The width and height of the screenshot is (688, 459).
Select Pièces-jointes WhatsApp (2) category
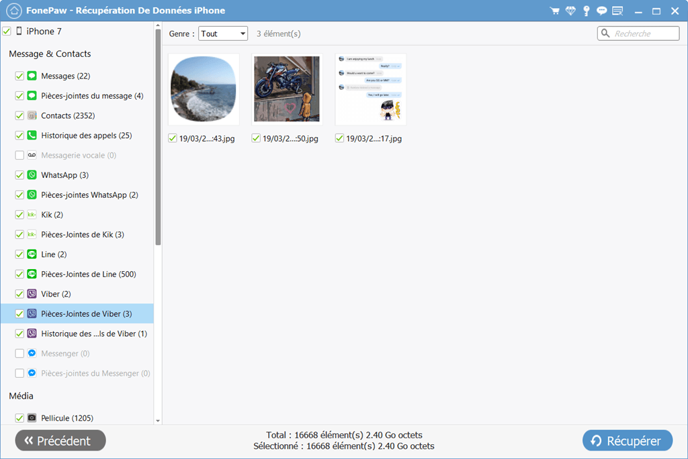coord(77,195)
